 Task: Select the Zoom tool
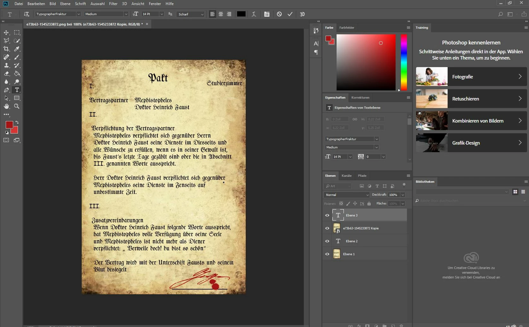coord(17,106)
